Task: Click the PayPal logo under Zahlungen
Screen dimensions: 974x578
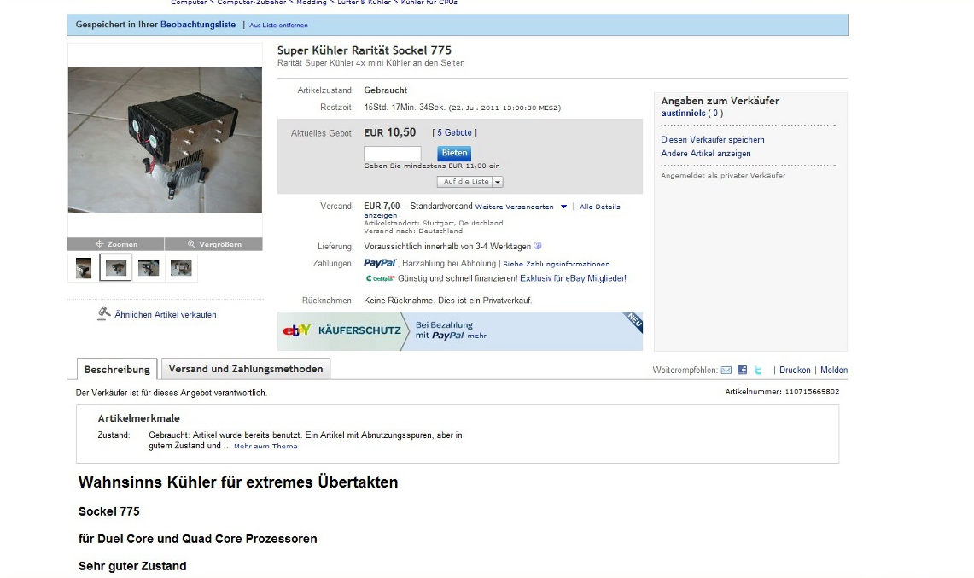Action: point(380,263)
